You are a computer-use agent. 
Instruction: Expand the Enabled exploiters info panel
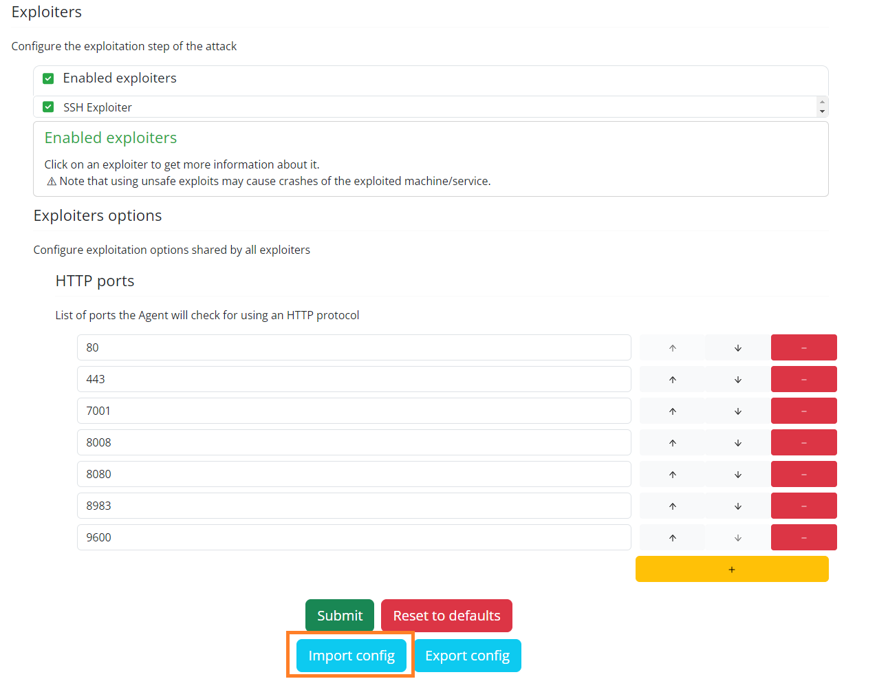[110, 138]
